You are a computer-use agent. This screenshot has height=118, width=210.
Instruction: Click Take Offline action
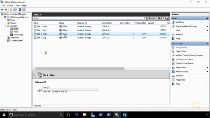(x=181, y=51)
